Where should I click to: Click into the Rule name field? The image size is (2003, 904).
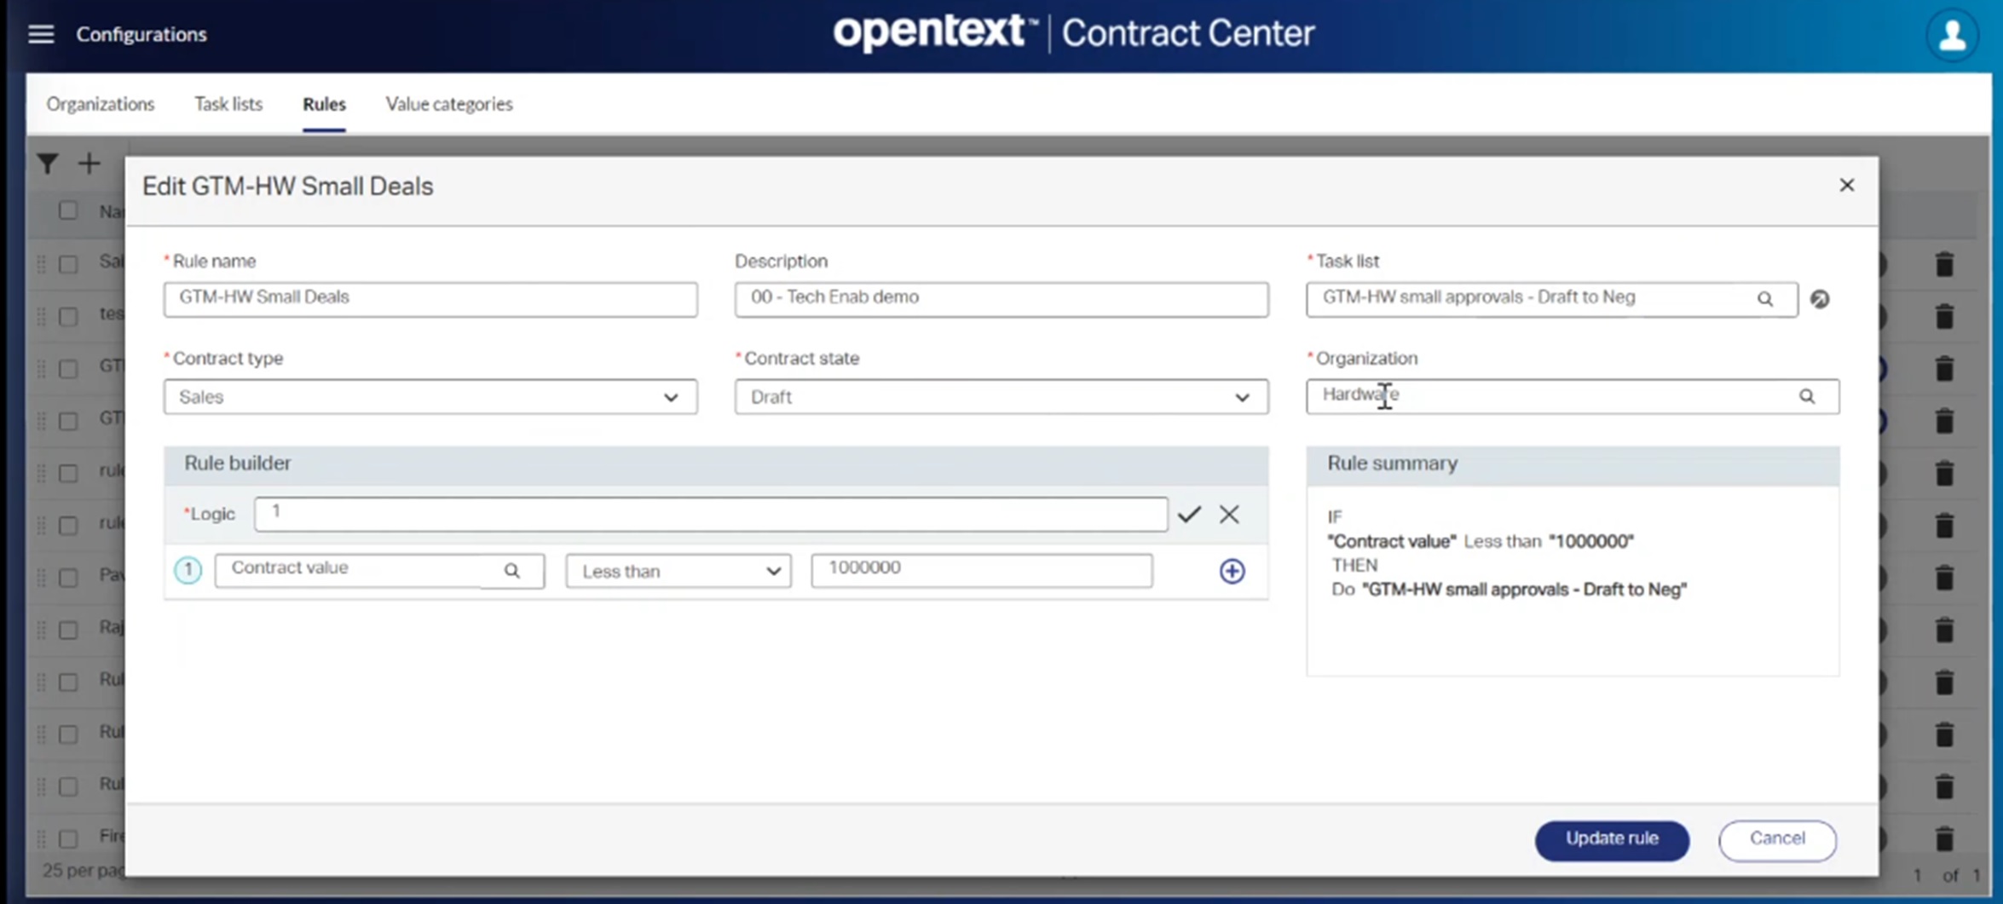pyautogui.click(x=430, y=299)
